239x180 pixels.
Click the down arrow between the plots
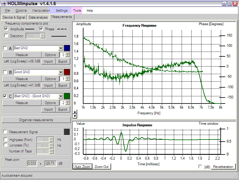75,116
